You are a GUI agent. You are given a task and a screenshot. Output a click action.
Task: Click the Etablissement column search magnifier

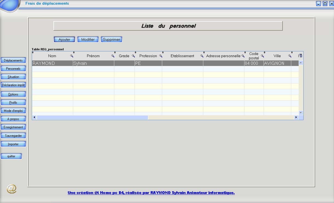tap(202, 56)
